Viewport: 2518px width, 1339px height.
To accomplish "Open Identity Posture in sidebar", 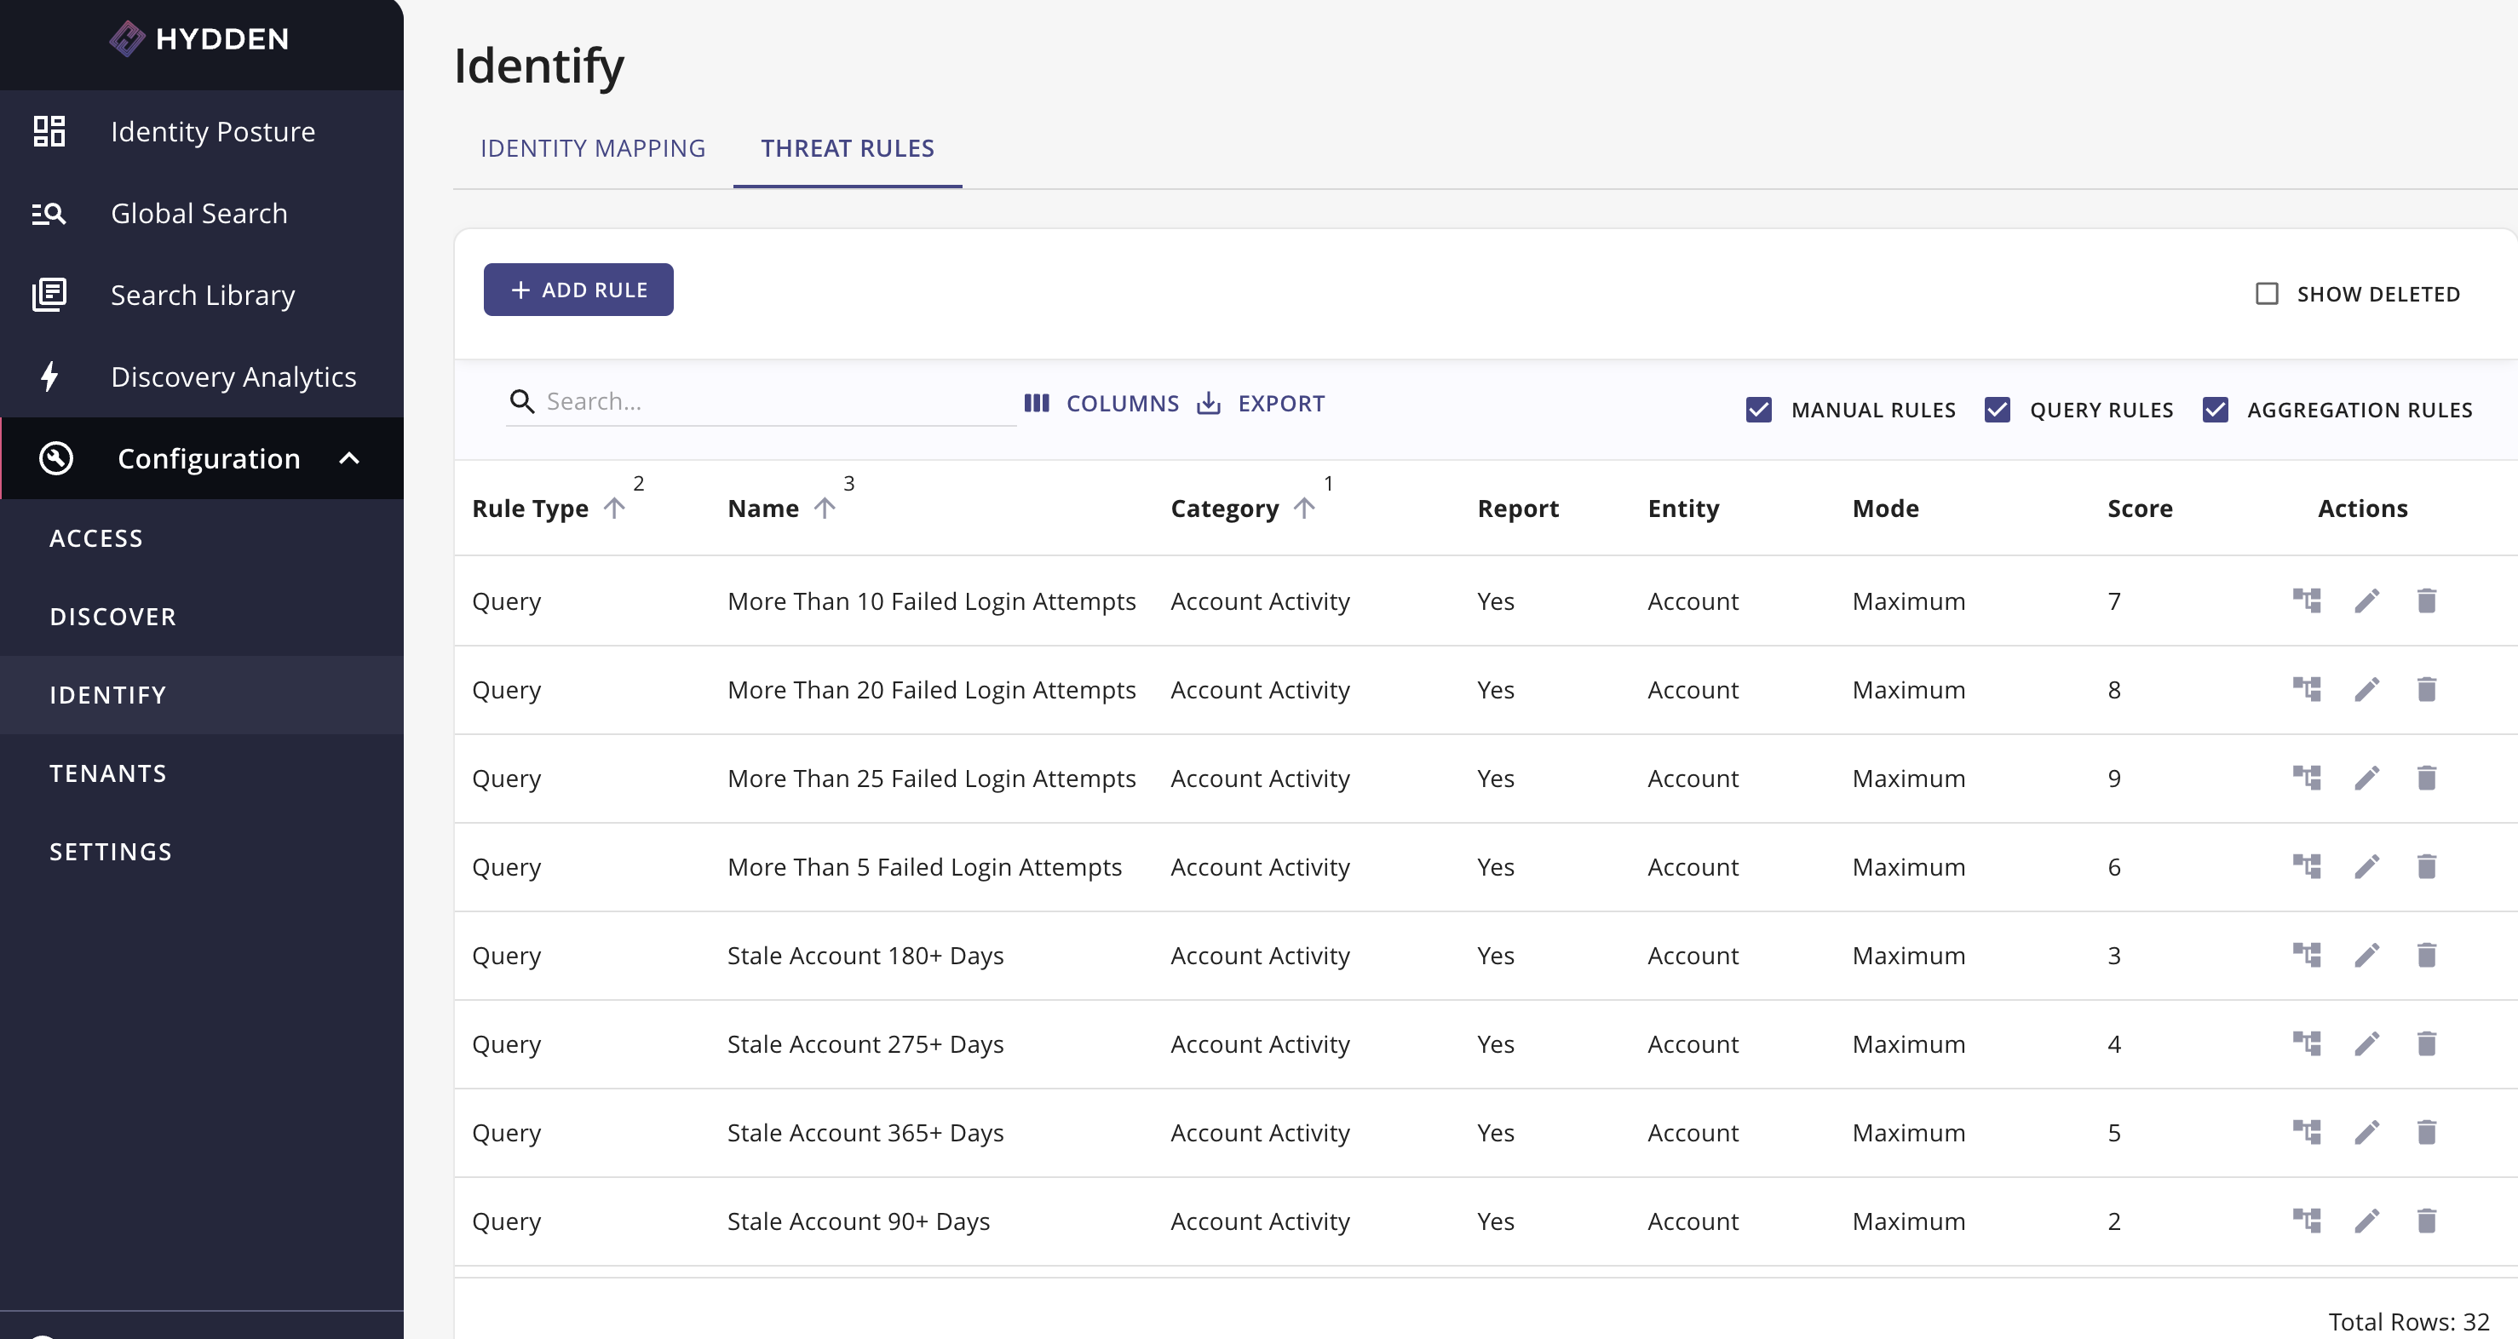I will [x=201, y=131].
